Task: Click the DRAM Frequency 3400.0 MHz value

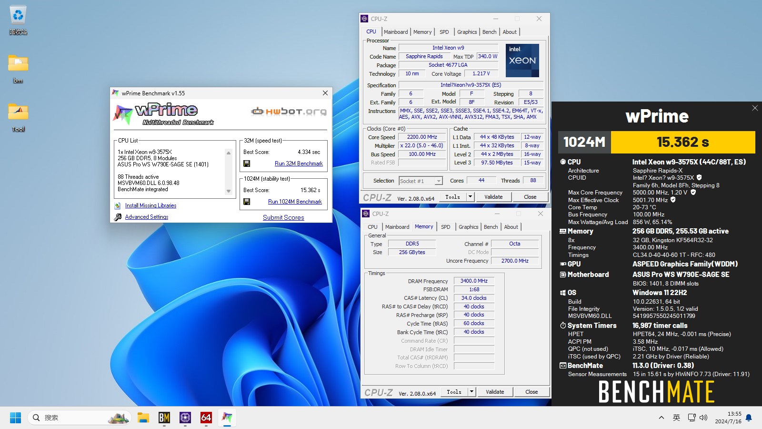Action: click(474, 281)
